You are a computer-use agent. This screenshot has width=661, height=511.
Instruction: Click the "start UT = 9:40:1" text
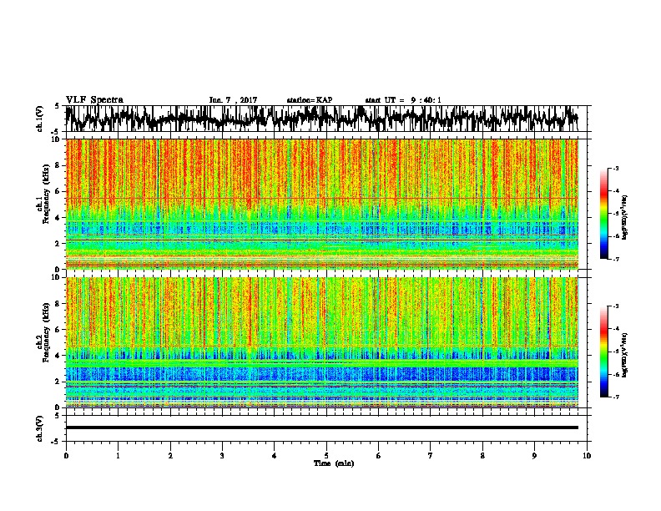click(x=403, y=100)
